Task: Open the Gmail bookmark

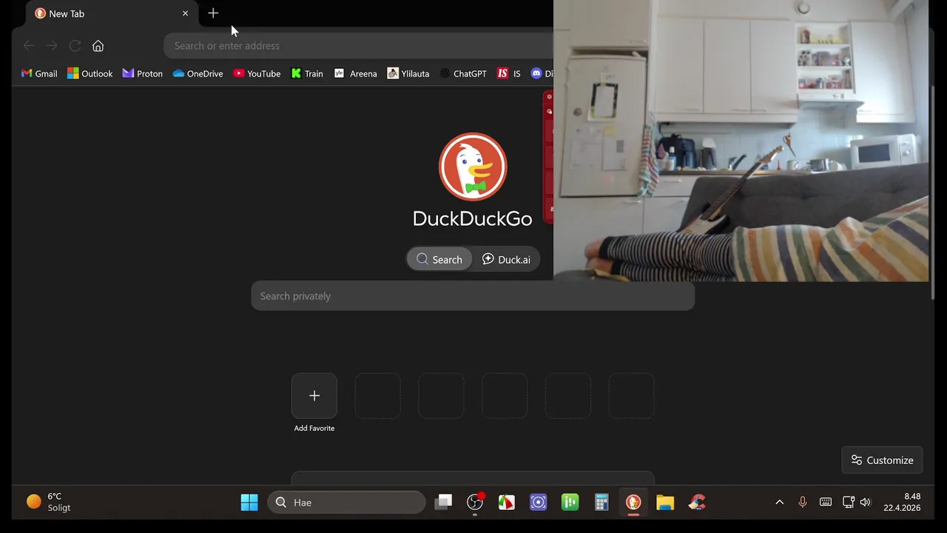Action: (39, 73)
